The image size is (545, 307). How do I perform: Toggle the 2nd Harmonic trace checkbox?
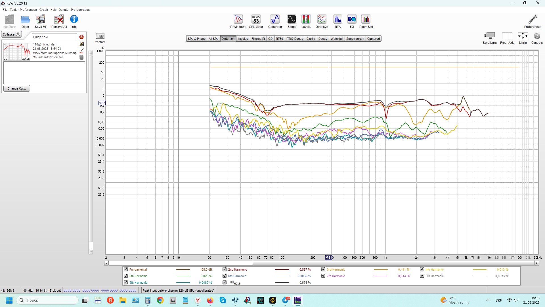pyautogui.click(x=225, y=269)
